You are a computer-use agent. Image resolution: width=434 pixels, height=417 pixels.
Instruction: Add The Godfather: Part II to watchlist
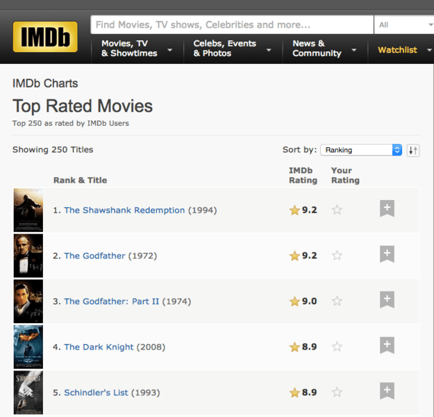click(x=387, y=300)
